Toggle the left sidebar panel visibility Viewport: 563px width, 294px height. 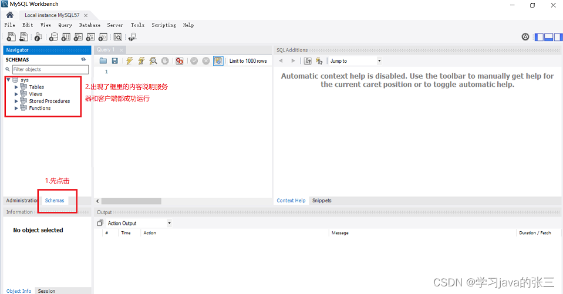[539, 37]
